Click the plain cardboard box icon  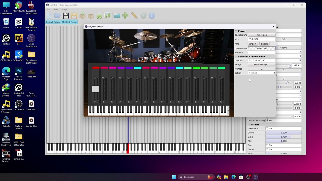pyautogui.click(x=91, y=16)
